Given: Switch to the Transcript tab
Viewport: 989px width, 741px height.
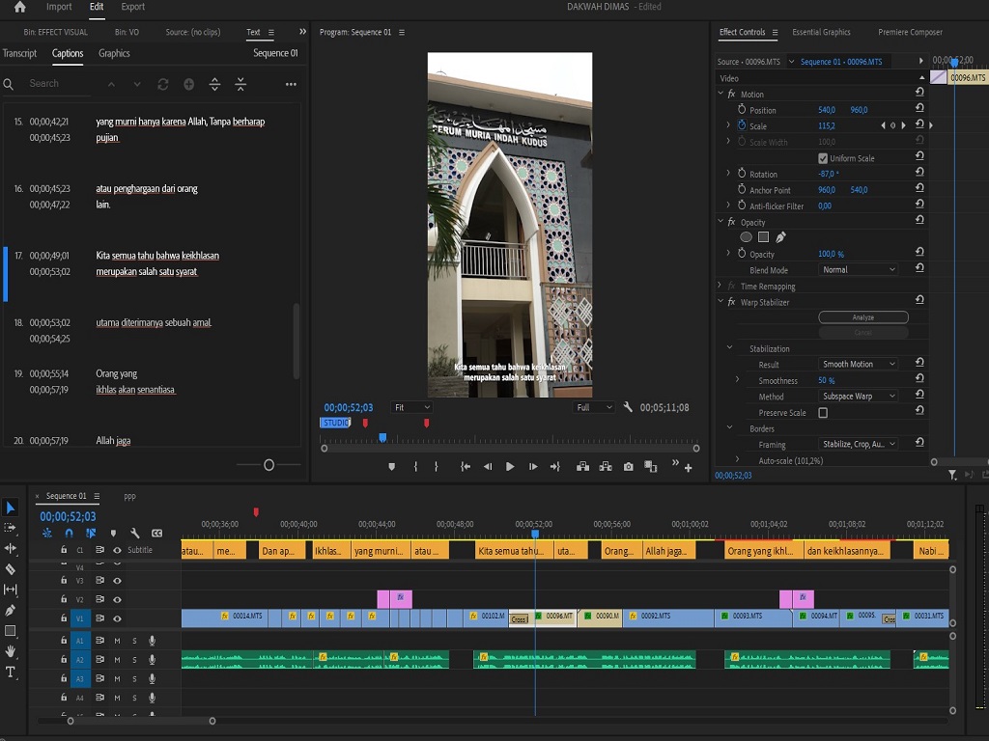Looking at the screenshot, I should 19,54.
